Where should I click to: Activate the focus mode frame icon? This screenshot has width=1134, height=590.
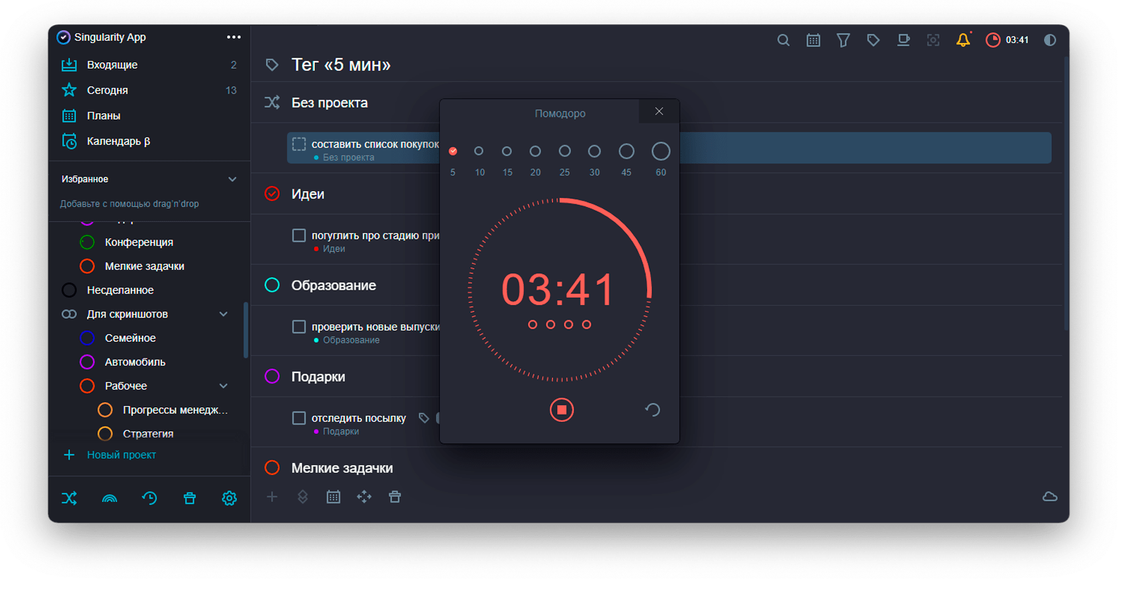click(x=933, y=40)
